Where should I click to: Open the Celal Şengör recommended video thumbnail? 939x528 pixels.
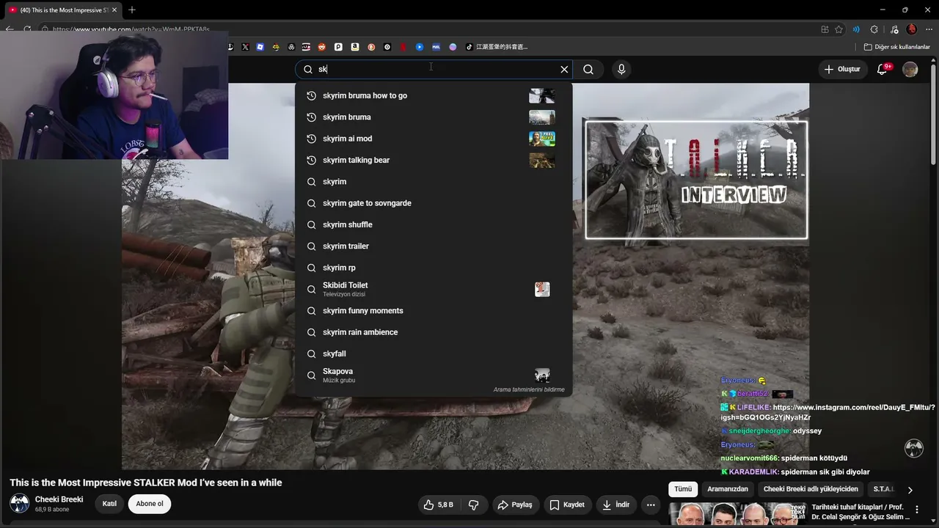tap(738, 515)
